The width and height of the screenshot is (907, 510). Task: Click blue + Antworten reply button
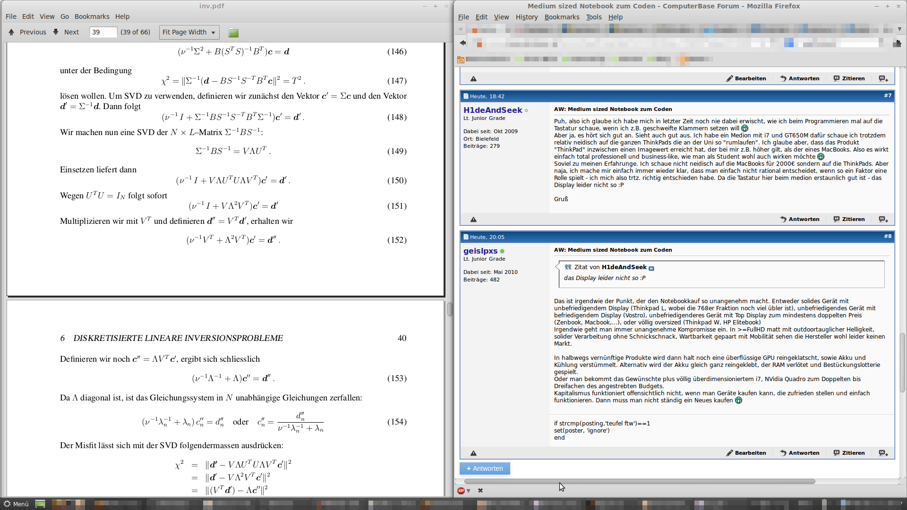485,468
